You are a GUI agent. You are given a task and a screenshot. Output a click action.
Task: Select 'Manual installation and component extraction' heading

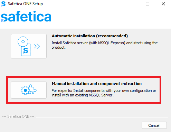[x=97, y=84]
